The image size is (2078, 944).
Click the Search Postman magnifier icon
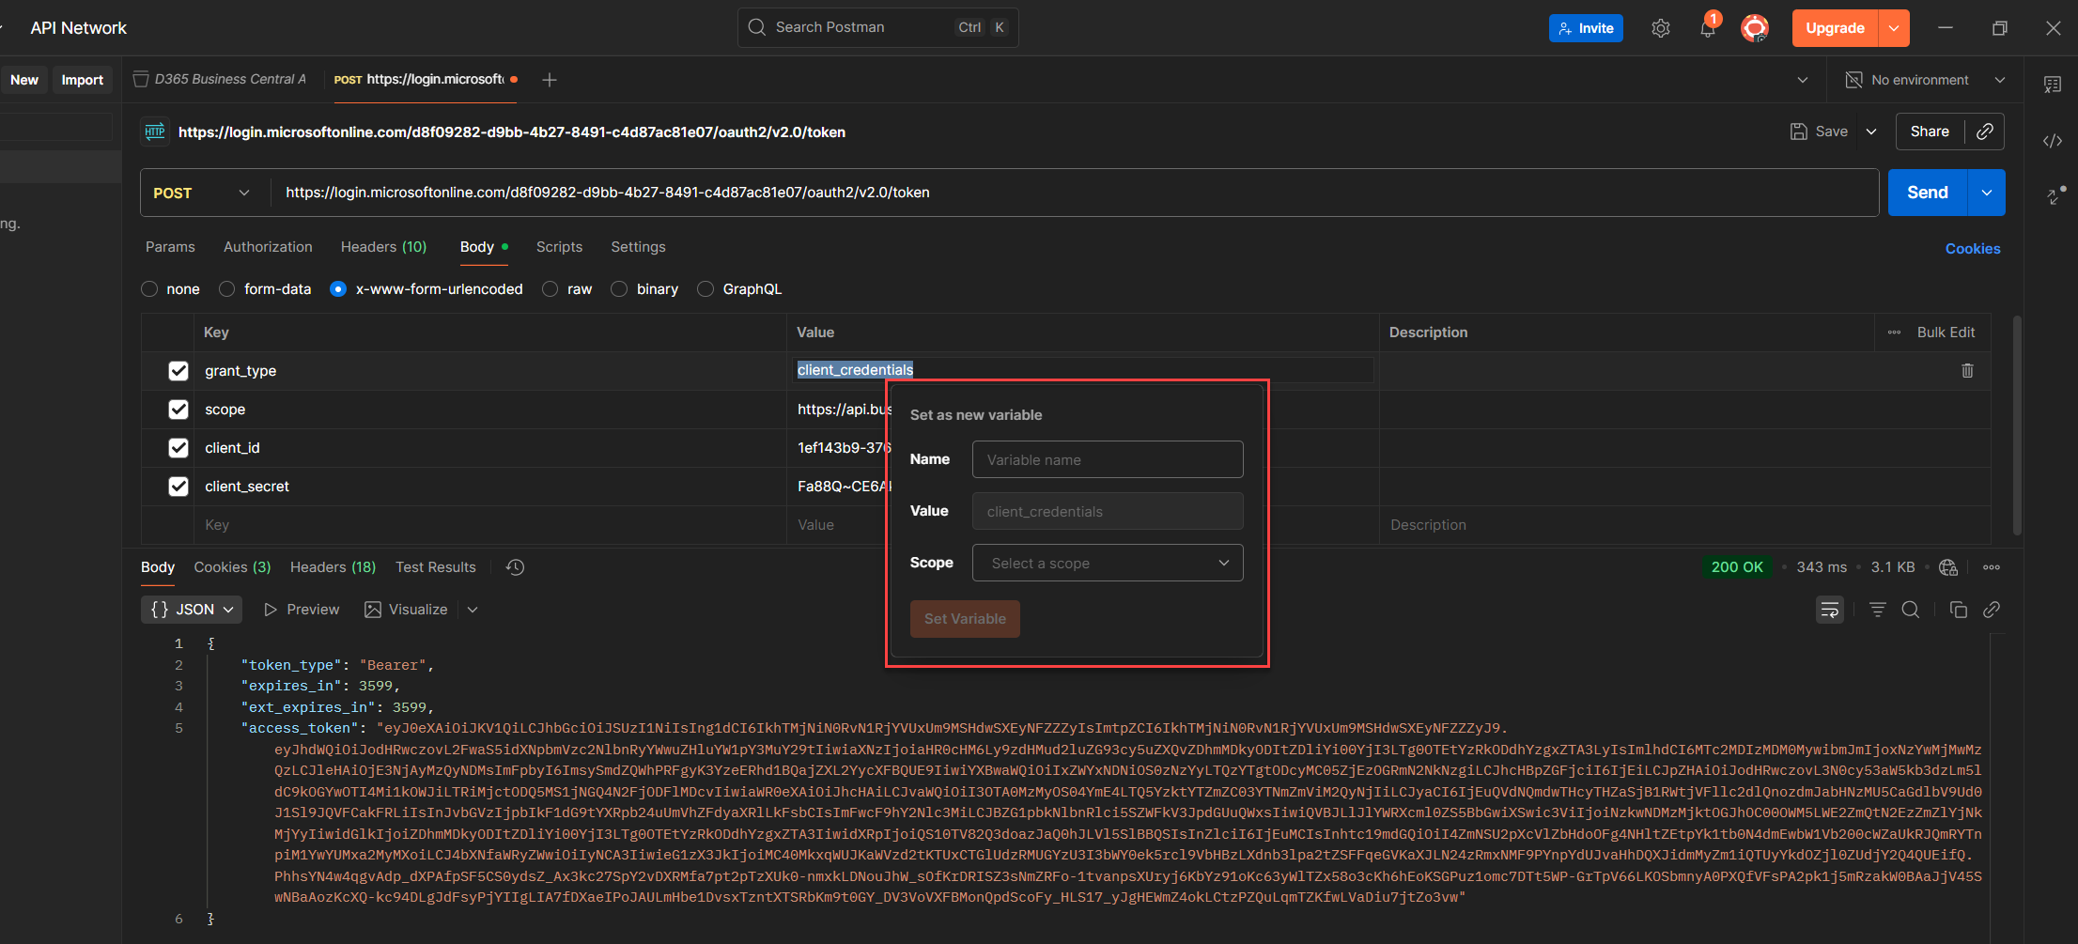click(x=756, y=27)
